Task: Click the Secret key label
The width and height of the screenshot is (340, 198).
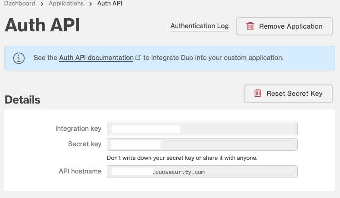Action: (85, 144)
